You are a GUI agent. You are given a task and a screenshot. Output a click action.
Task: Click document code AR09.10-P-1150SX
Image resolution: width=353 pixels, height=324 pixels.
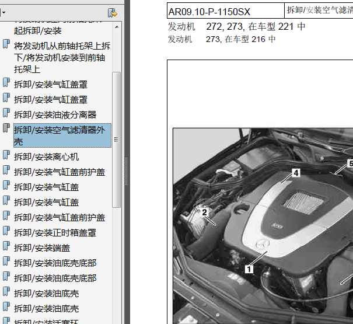209,12
